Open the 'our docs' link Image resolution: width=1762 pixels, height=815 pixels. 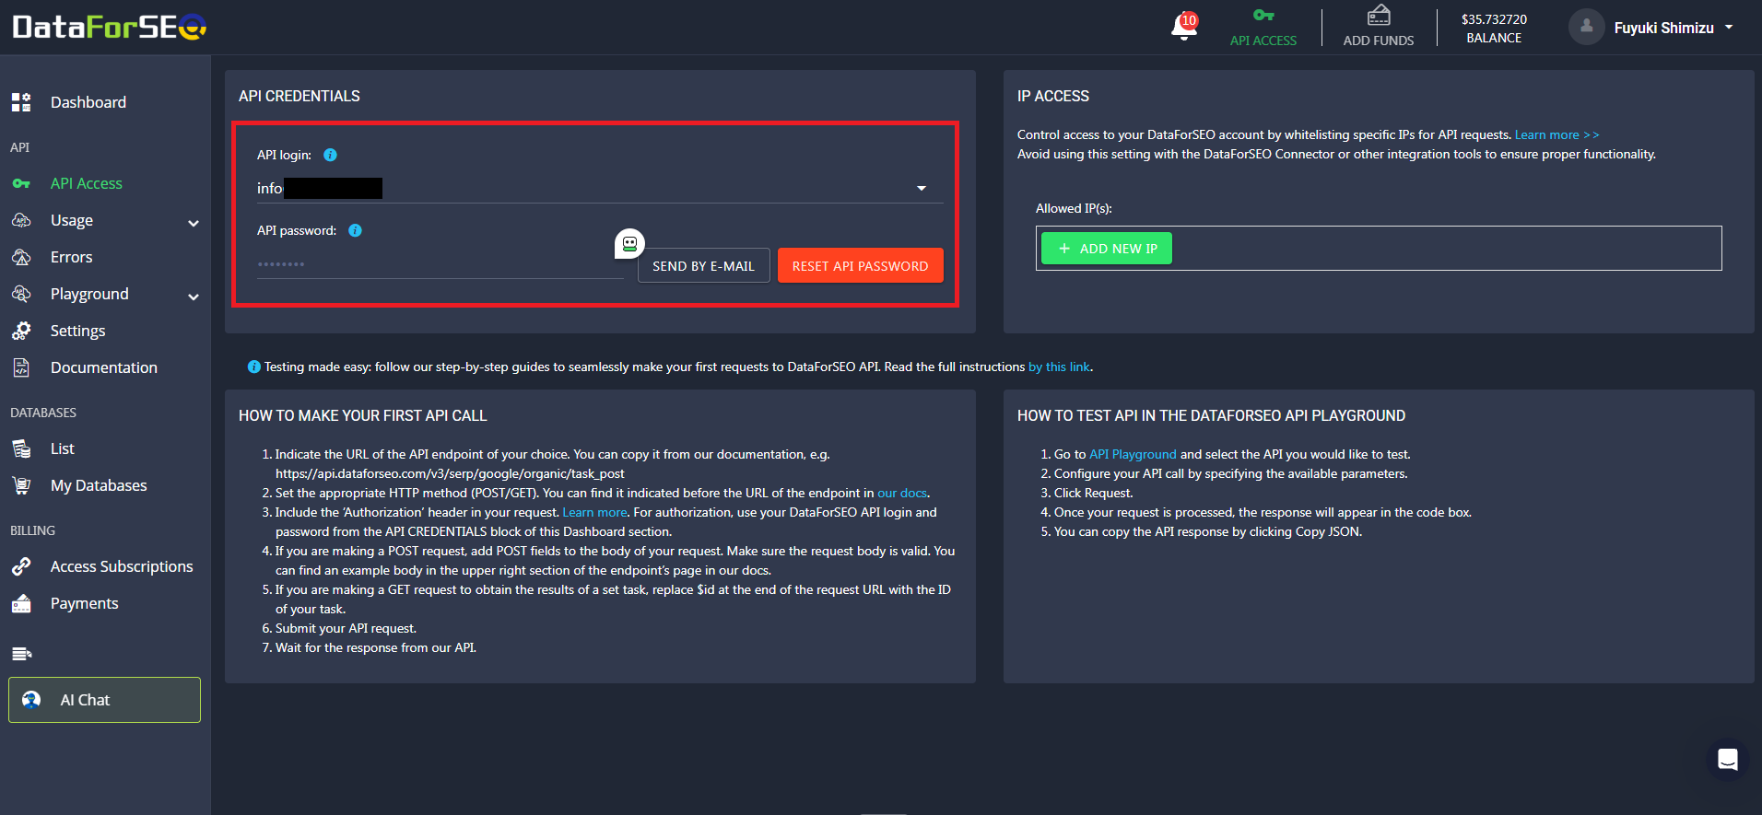pyautogui.click(x=902, y=493)
